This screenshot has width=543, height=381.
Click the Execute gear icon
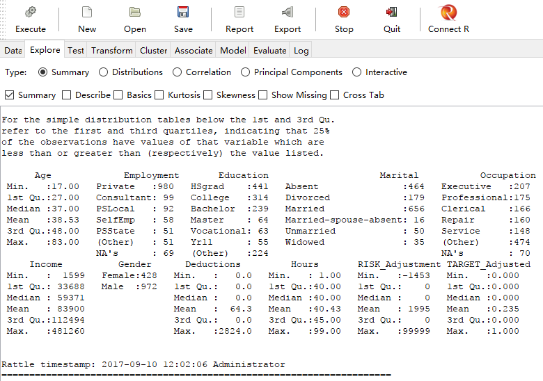click(x=31, y=12)
